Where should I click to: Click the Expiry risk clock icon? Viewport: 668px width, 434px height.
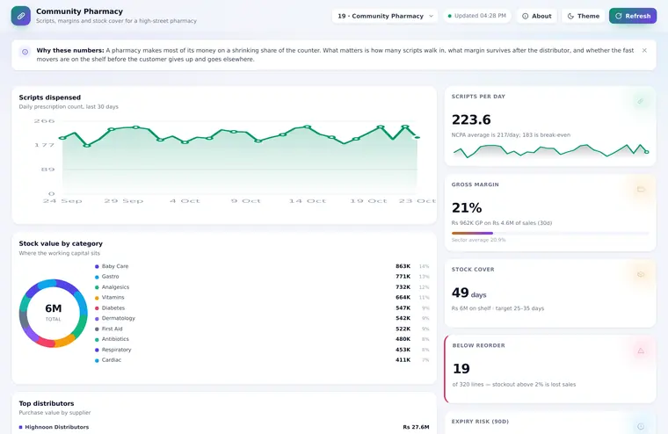click(x=640, y=426)
